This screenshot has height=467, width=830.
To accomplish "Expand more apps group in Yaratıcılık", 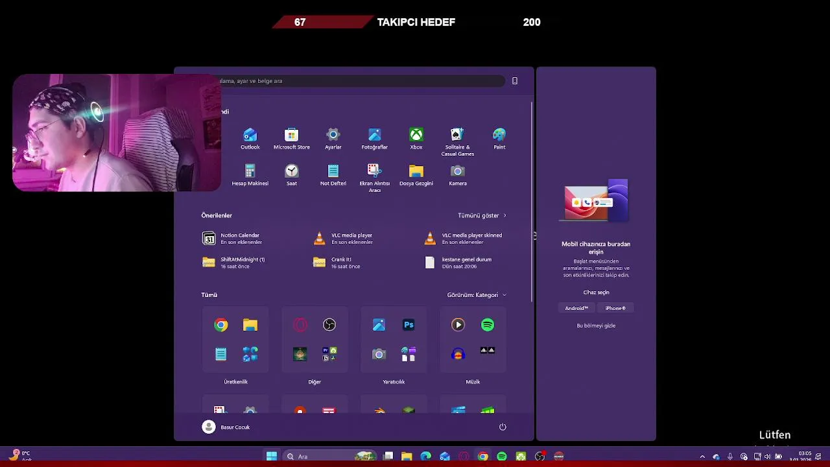I will (409, 354).
